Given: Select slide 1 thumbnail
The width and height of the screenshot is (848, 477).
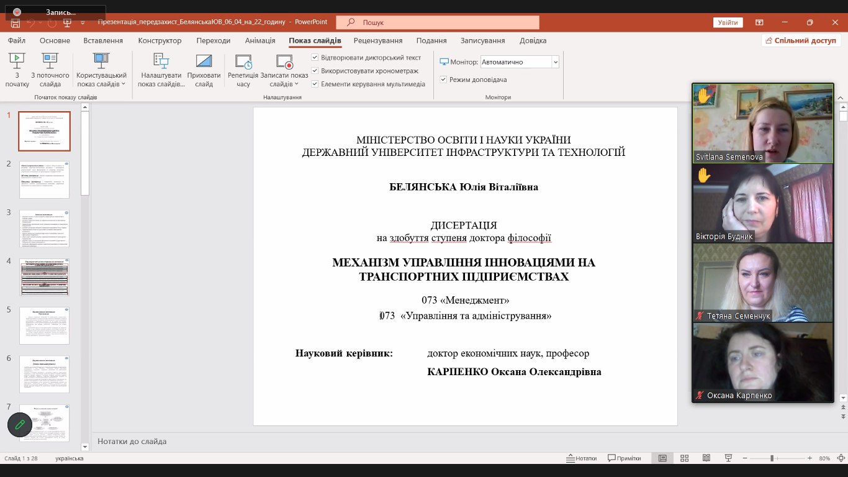Looking at the screenshot, I should tap(44, 131).
